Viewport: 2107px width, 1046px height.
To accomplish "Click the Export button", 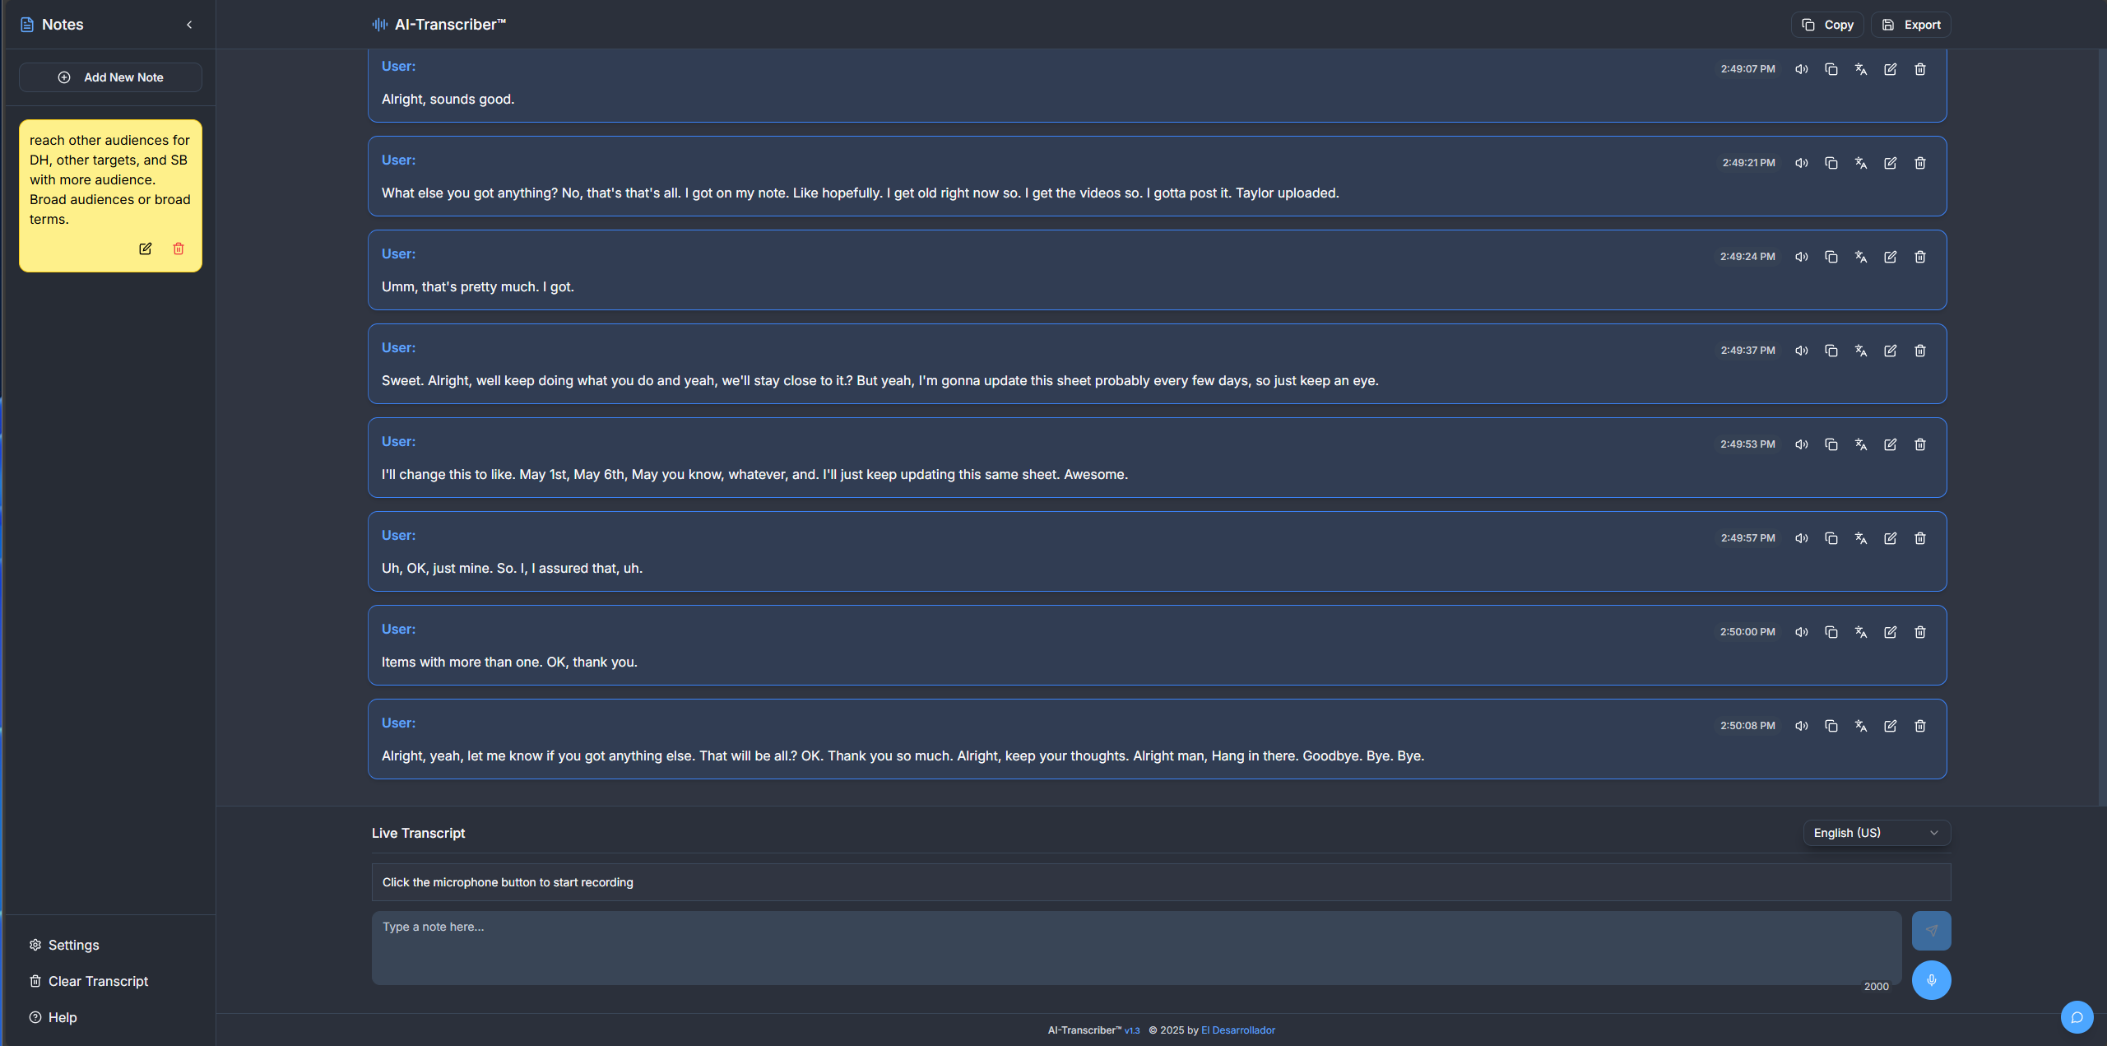I will pyautogui.click(x=1910, y=25).
